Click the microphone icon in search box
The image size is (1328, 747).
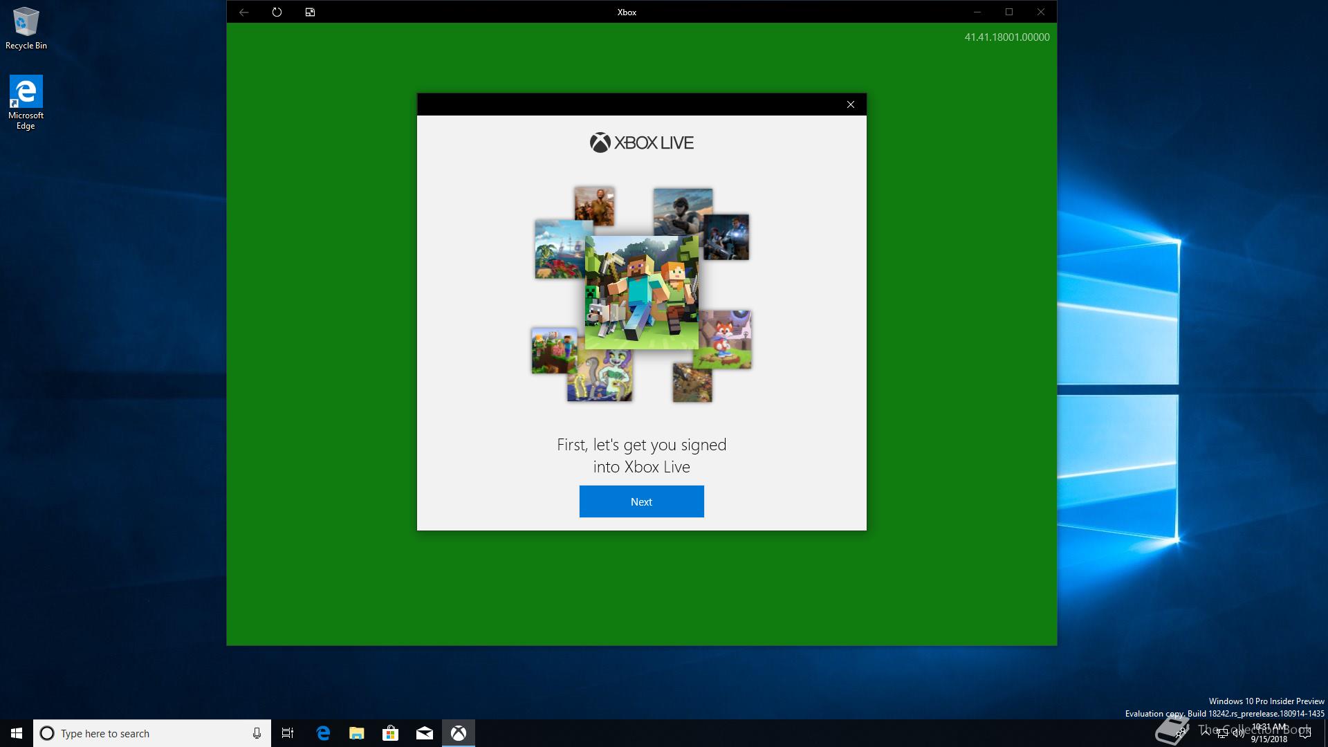[257, 733]
